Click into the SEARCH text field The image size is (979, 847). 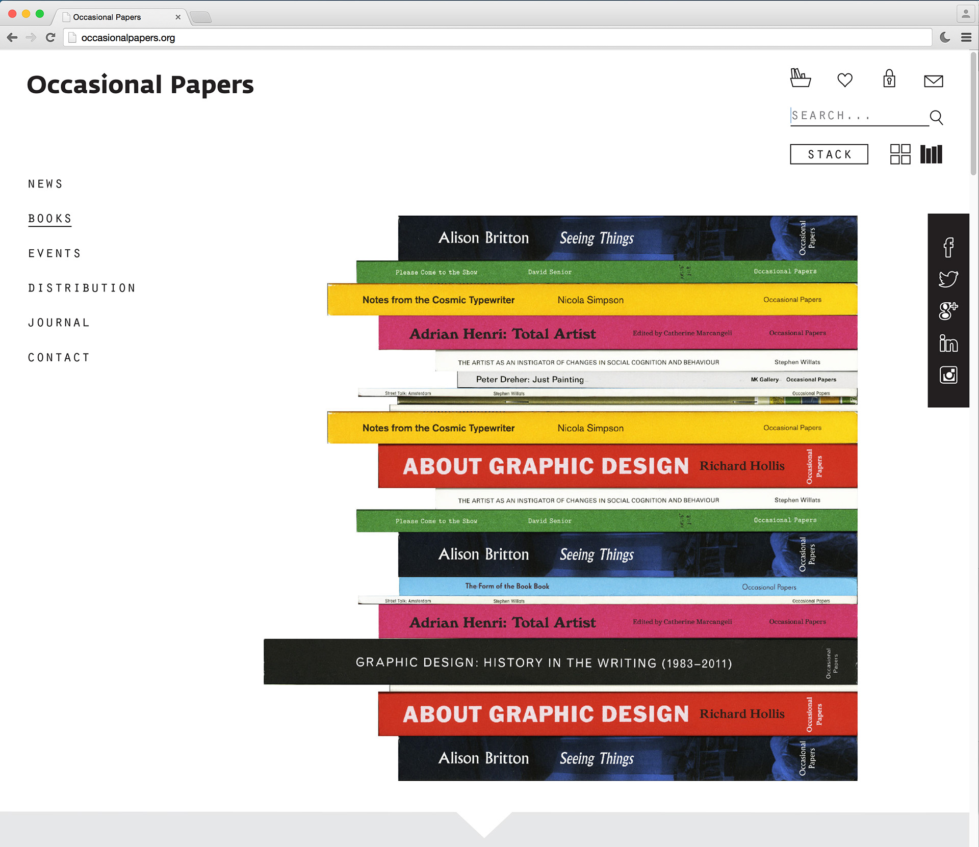pyautogui.click(x=857, y=116)
